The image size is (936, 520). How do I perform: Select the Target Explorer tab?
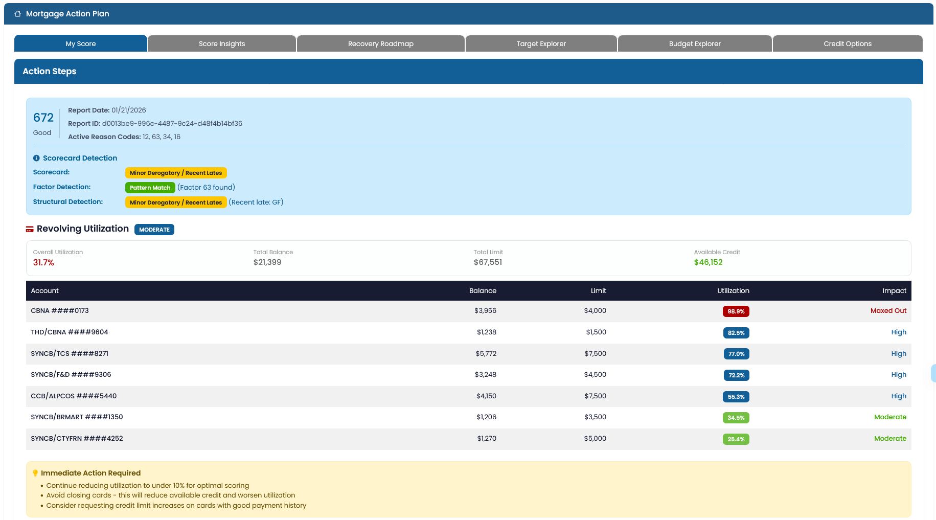click(541, 43)
